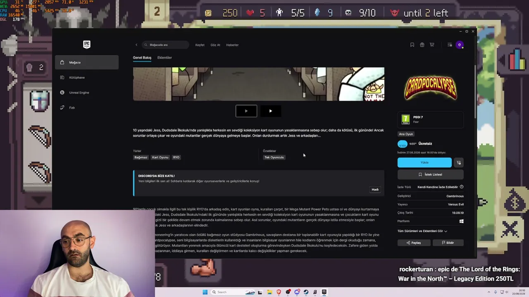Click the Gambrinous developer link
Screen dimensions: 529x297
tap(455, 196)
